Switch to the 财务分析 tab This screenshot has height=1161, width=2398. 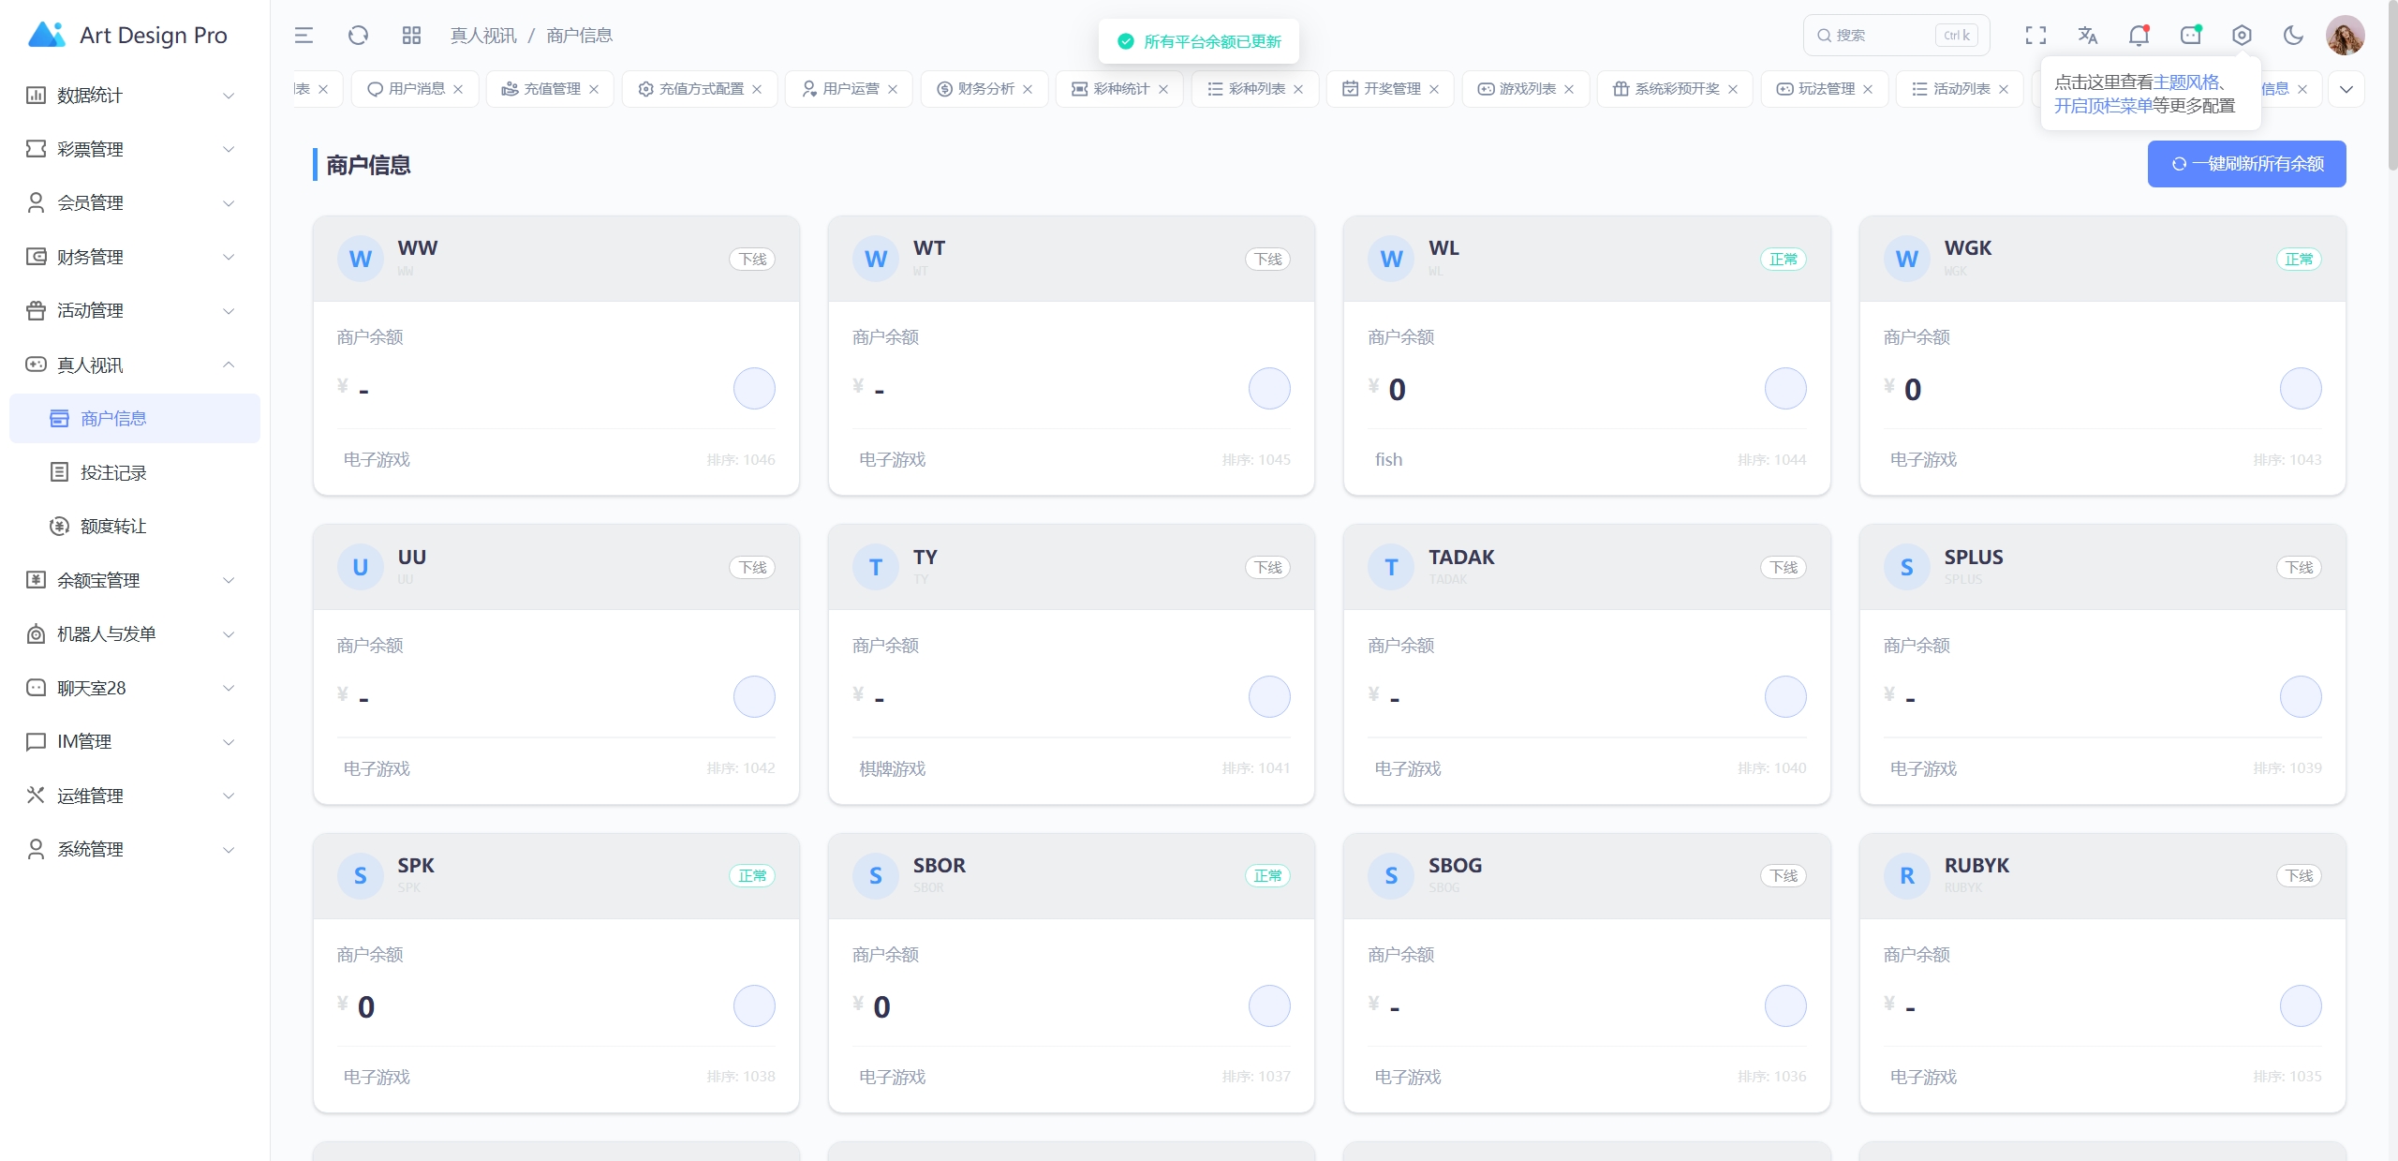coord(985,89)
